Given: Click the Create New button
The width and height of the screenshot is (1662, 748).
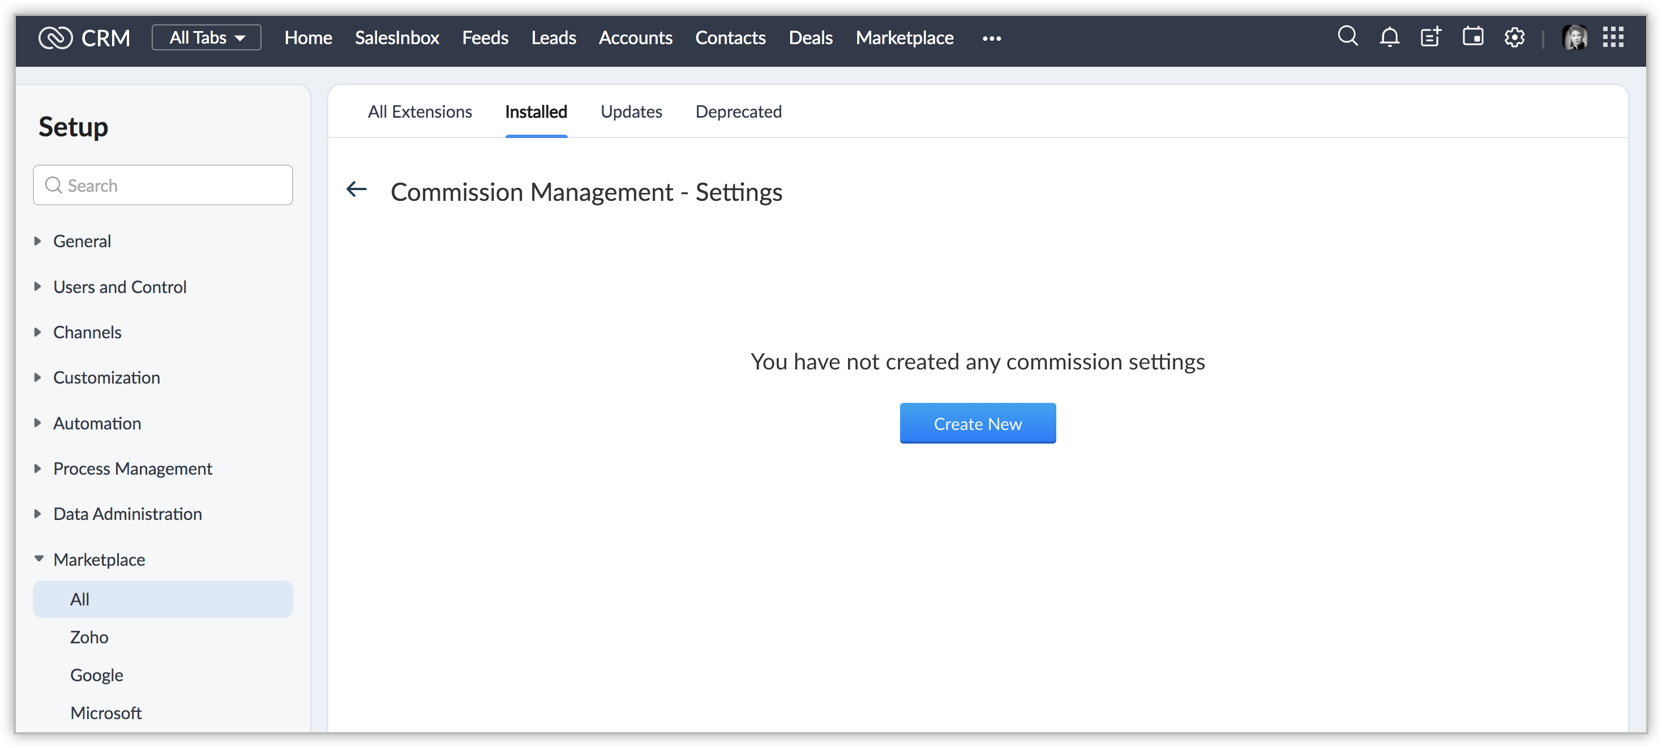Looking at the screenshot, I should click(x=978, y=424).
